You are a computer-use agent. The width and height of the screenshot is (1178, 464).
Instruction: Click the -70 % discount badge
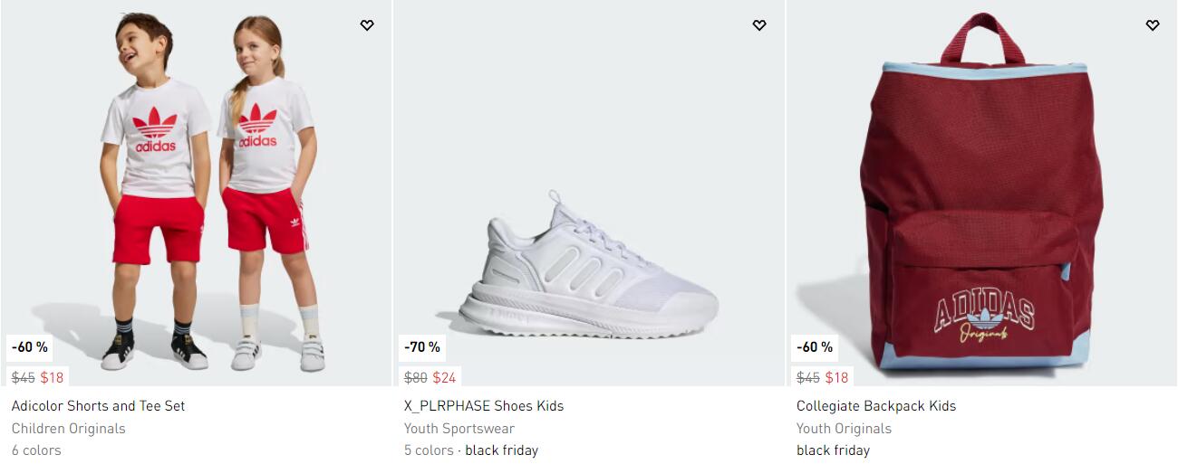(x=422, y=347)
